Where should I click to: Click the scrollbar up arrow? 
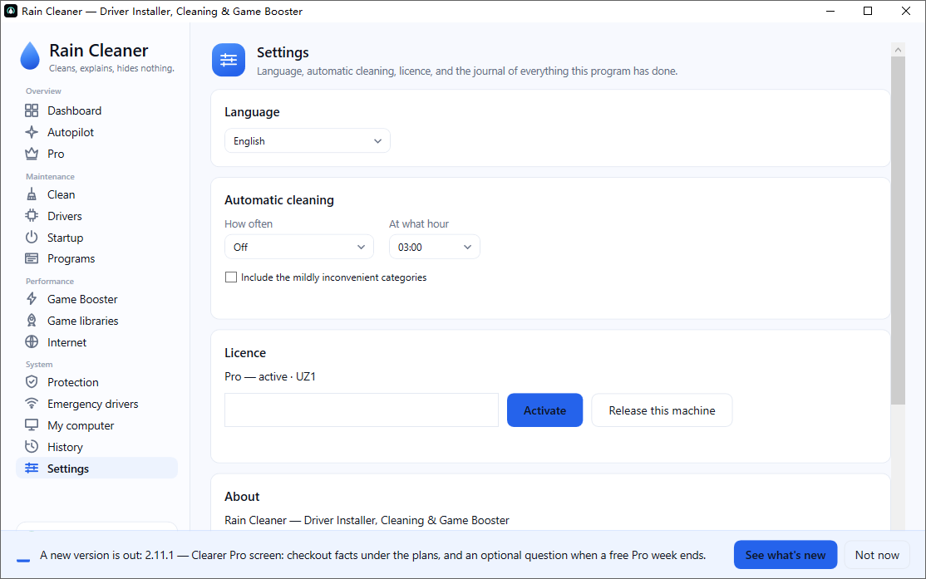(x=898, y=50)
